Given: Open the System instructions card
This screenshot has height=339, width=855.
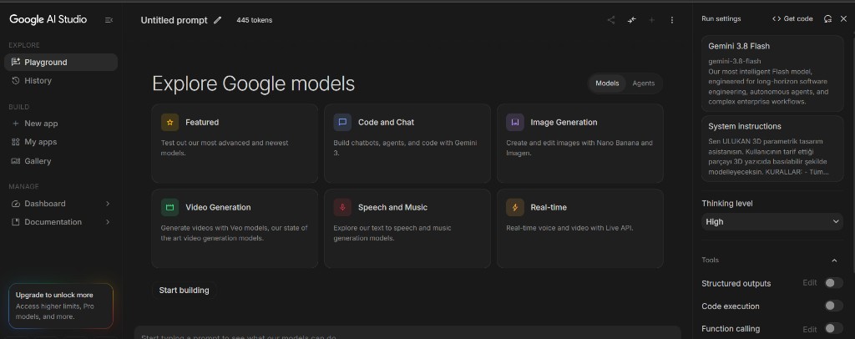Looking at the screenshot, I should [x=772, y=149].
